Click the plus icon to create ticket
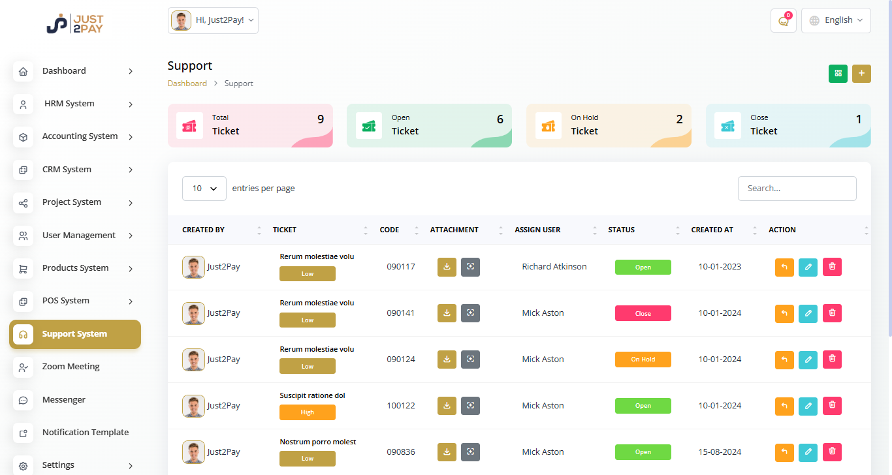The height and width of the screenshot is (475, 892). [861, 74]
